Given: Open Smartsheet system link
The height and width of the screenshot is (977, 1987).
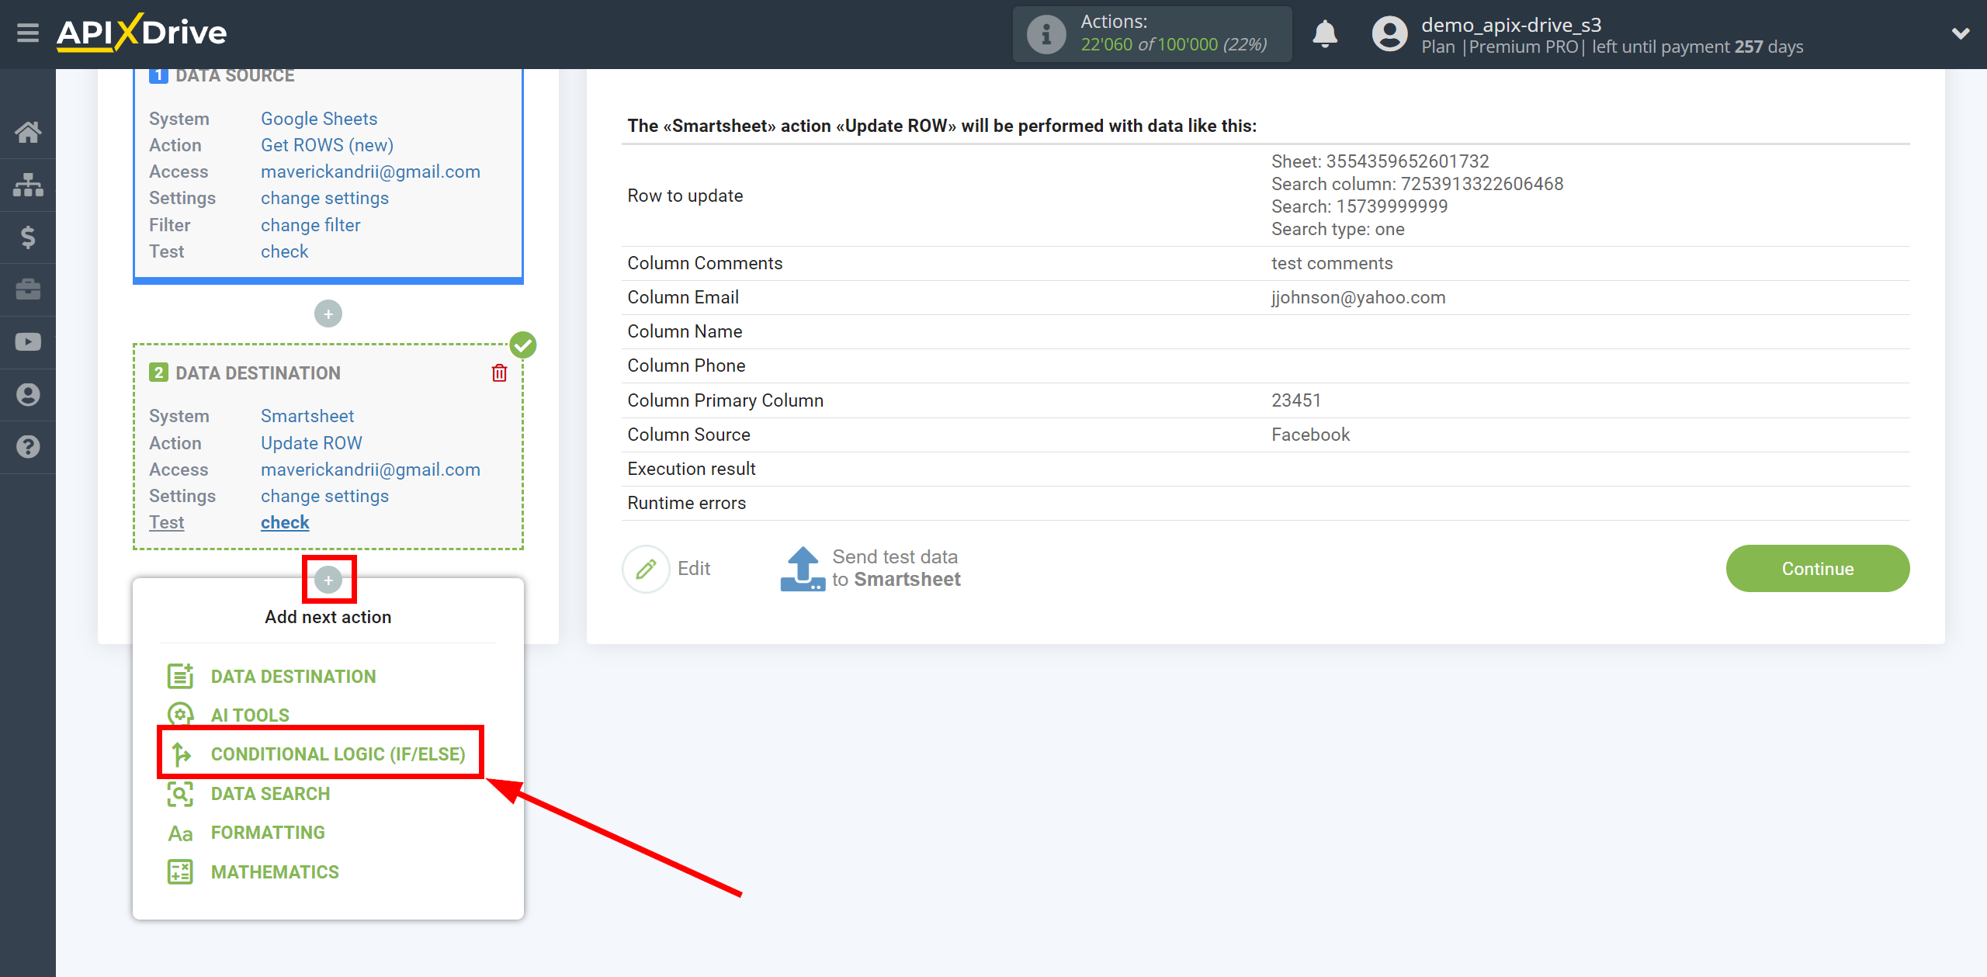Looking at the screenshot, I should coord(307,416).
